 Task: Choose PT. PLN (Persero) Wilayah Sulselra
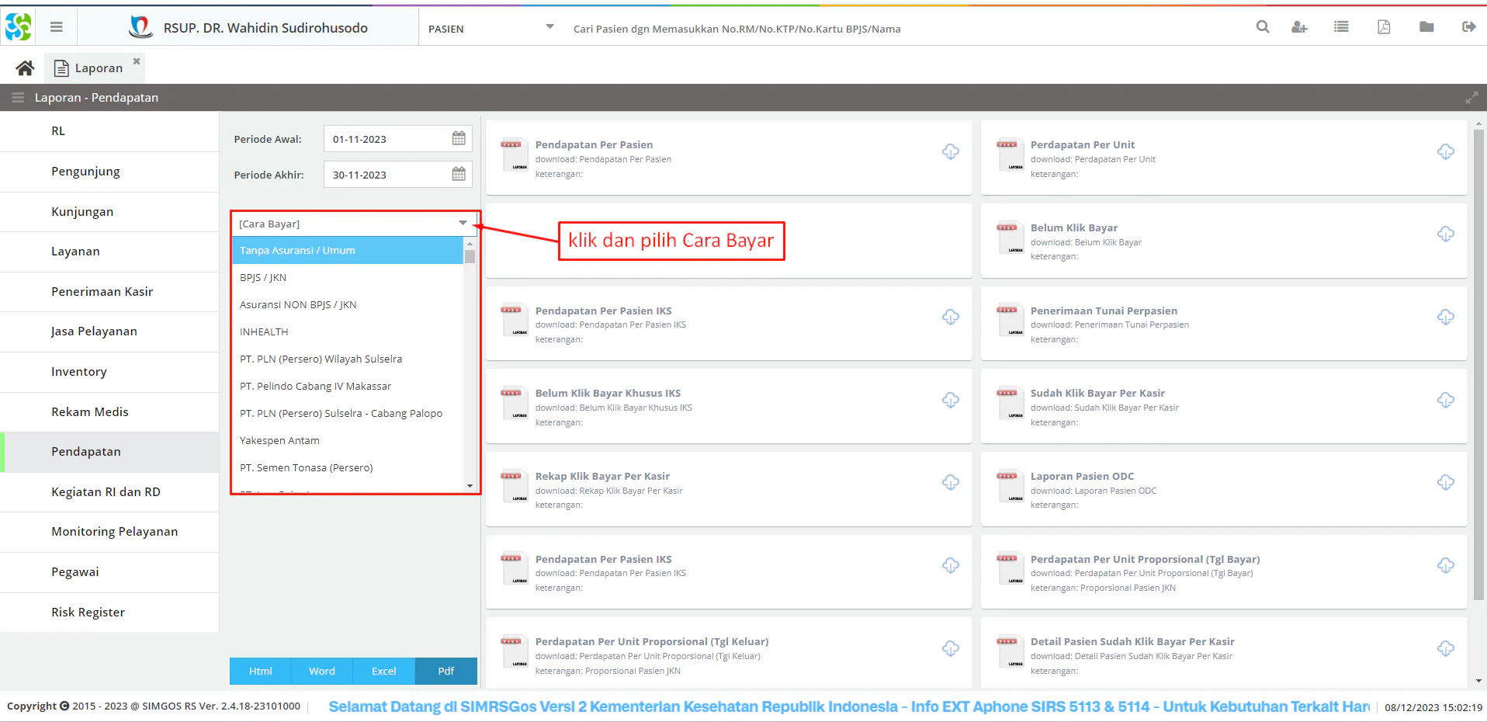(347, 359)
